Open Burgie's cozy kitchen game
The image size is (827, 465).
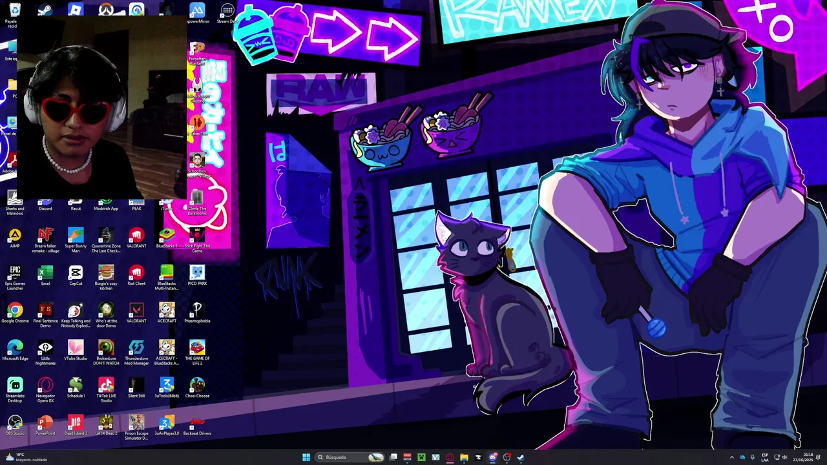click(106, 278)
